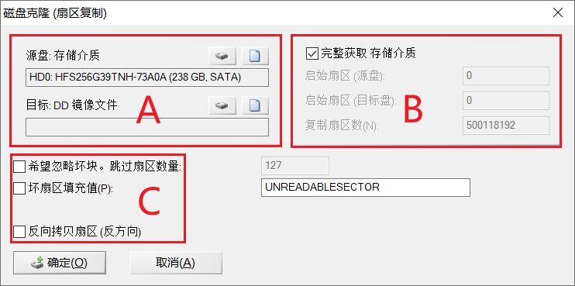This screenshot has width=575, height=286.
Task: Click the 启始扇区 (源盘) field
Action: coord(506,76)
